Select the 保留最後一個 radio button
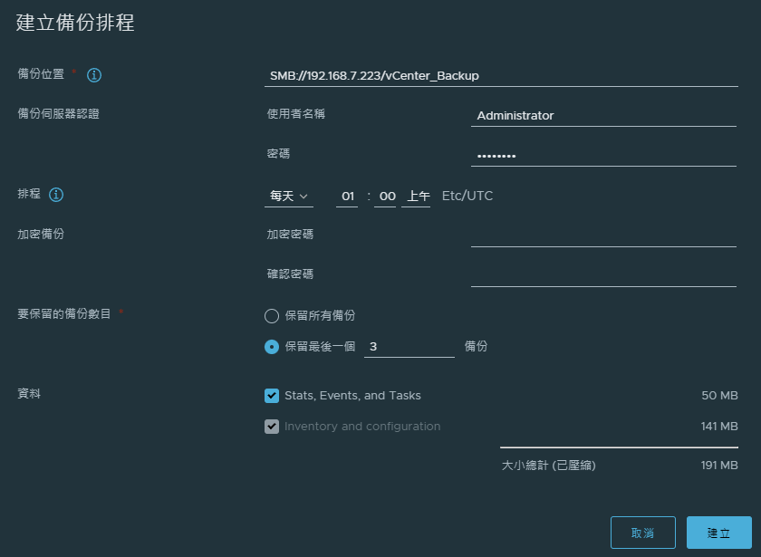Screen dimensions: 761x557 pyautogui.click(x=272, y=347)
